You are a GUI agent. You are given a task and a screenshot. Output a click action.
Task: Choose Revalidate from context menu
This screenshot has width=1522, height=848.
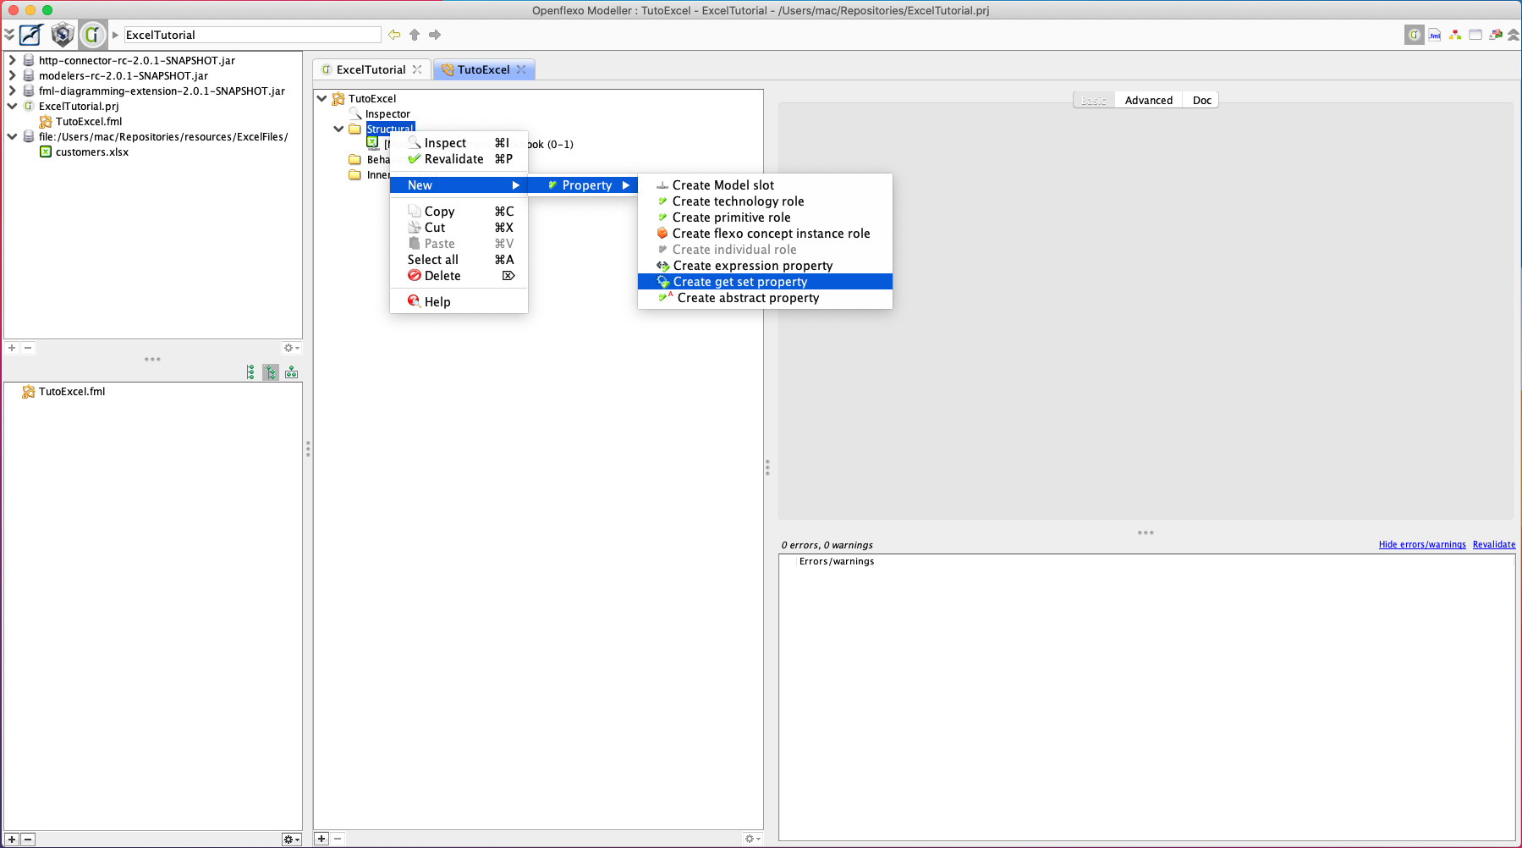[x=459, y=159]
